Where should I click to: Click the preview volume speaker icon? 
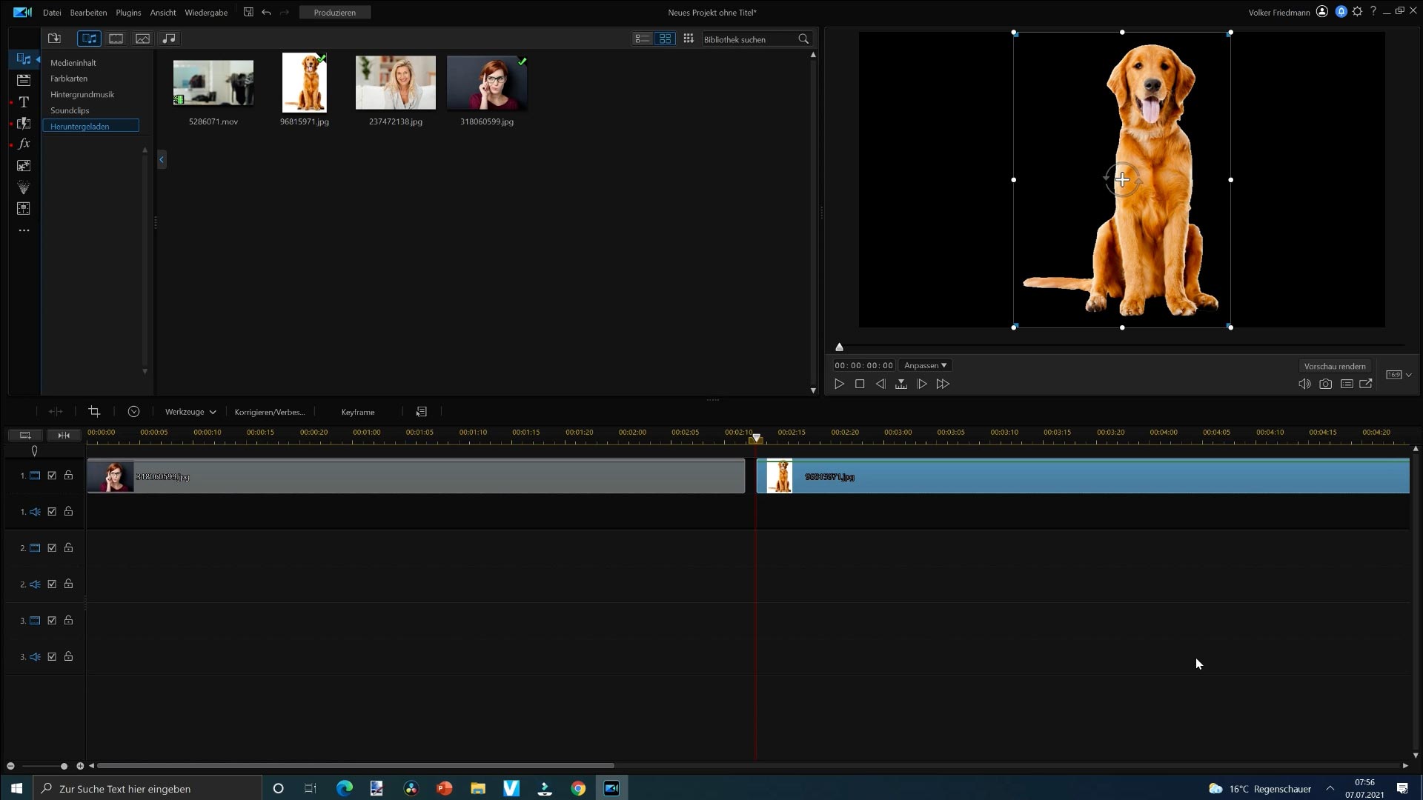point(1304,384)
